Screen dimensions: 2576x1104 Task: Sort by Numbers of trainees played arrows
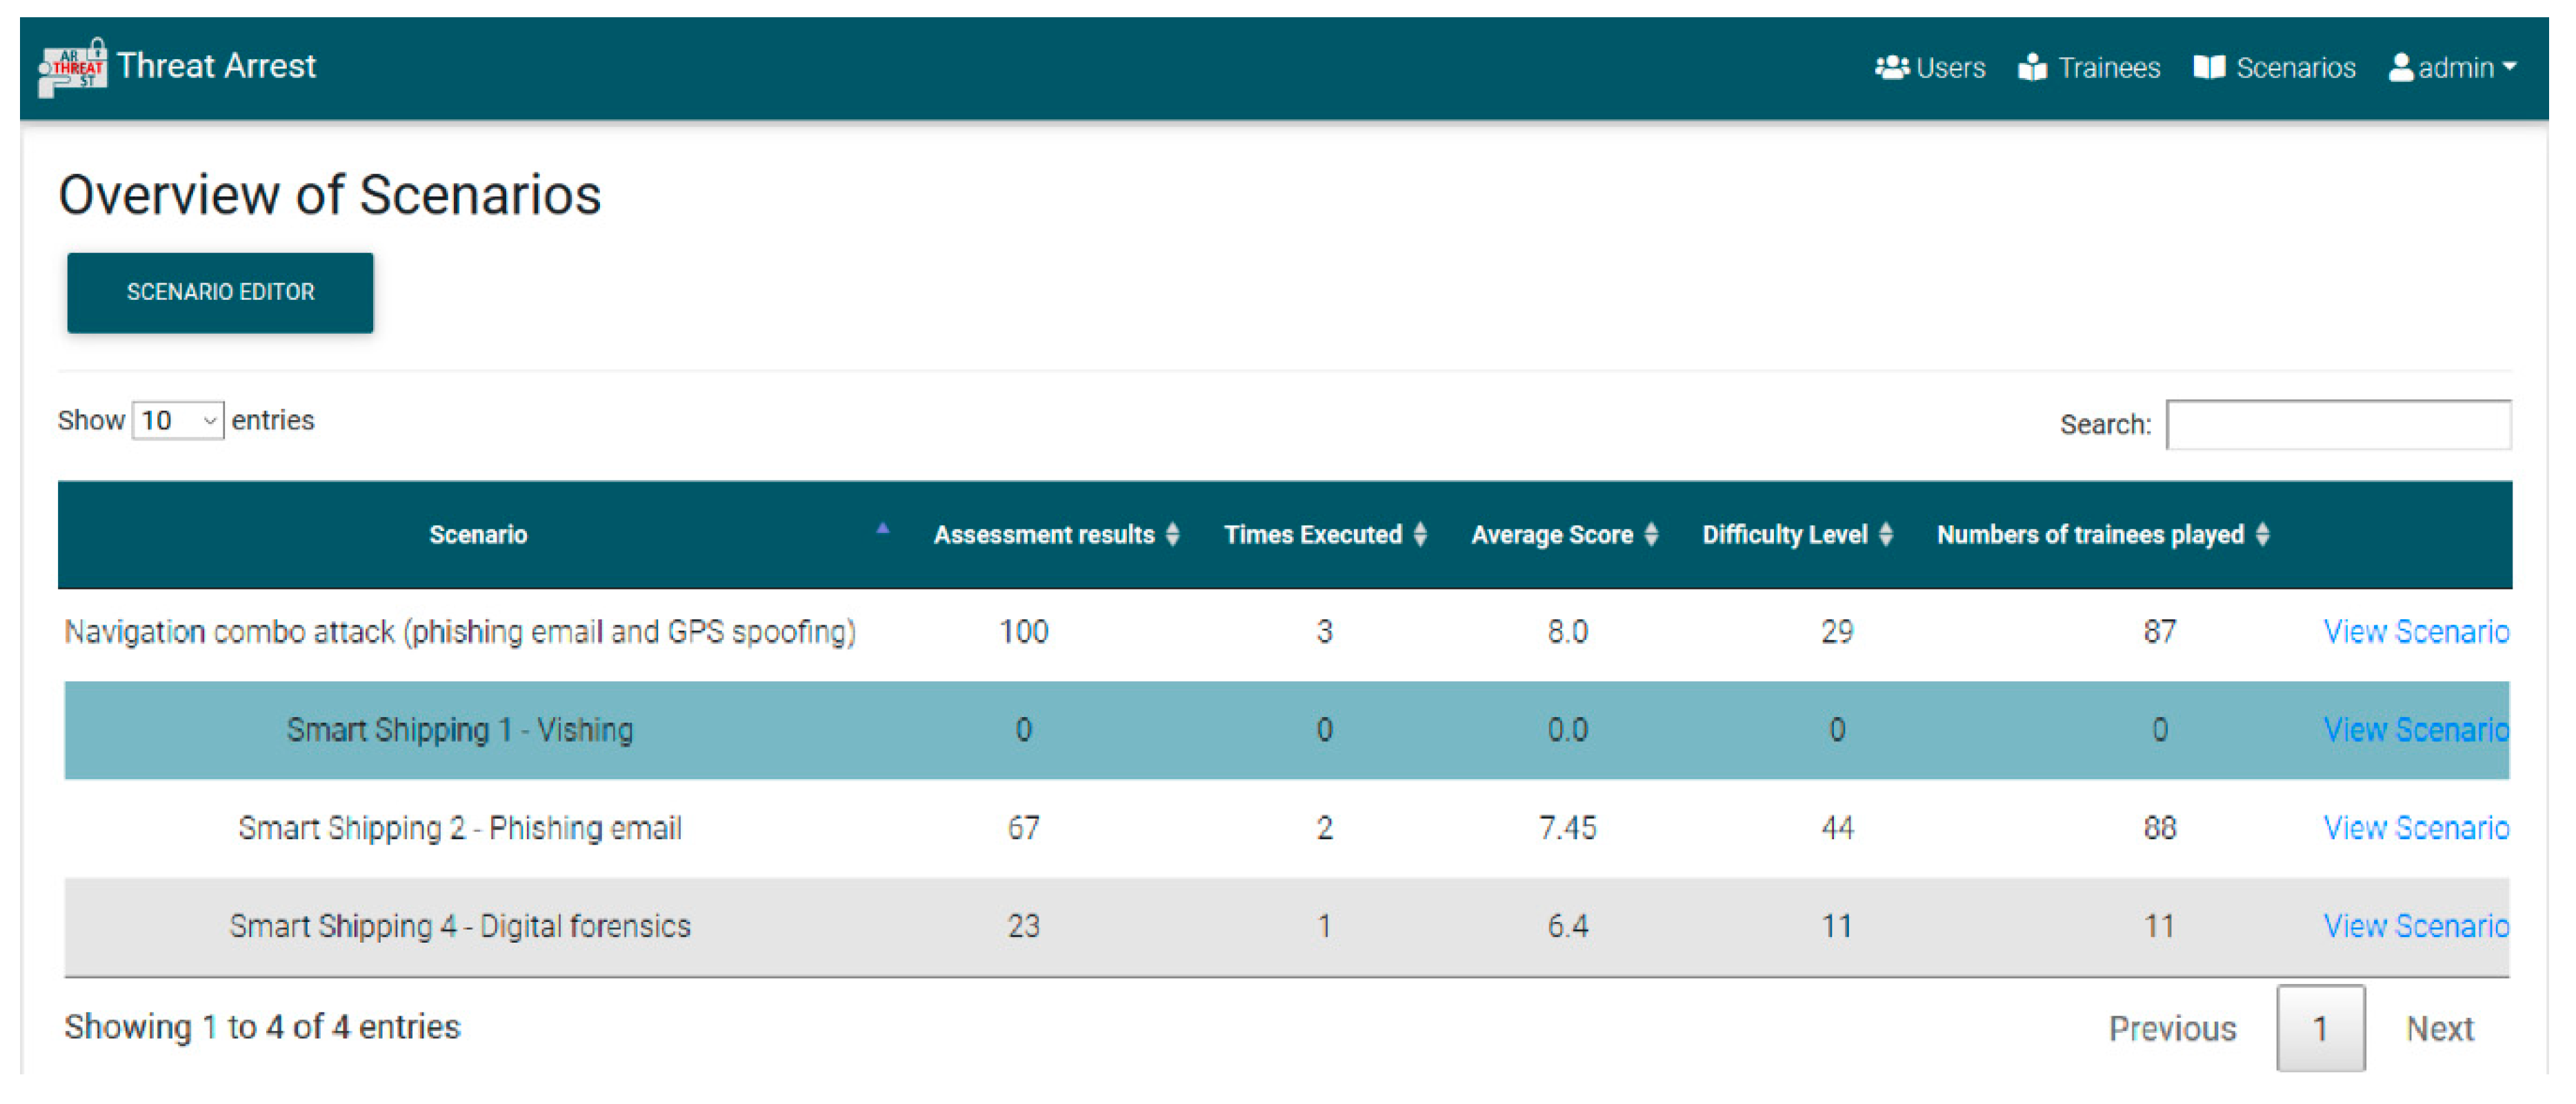(x=2263, y=535)
